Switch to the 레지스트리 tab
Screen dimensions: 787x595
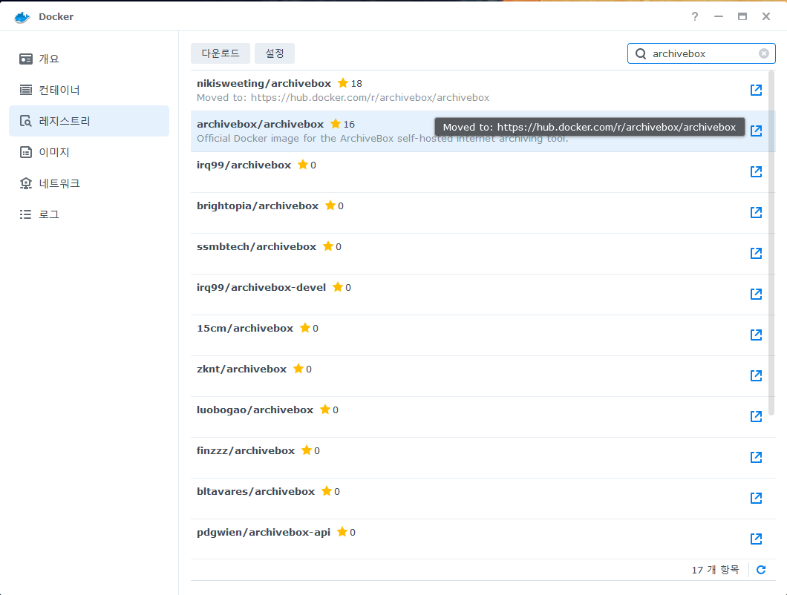point(89,121)
